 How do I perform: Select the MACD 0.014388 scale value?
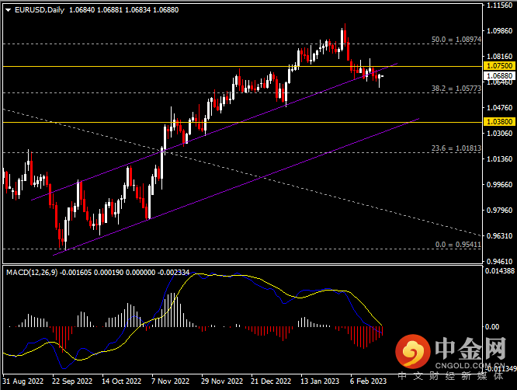498,270
